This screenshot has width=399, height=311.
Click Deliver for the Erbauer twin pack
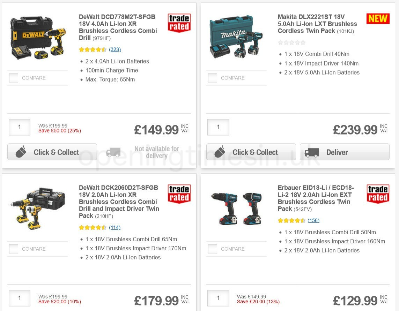click(x=345, y=310)
